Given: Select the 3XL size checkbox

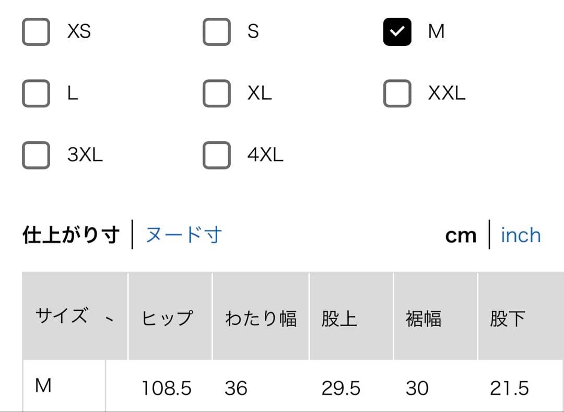Looking at the screenshot, I should pos(36,155).
